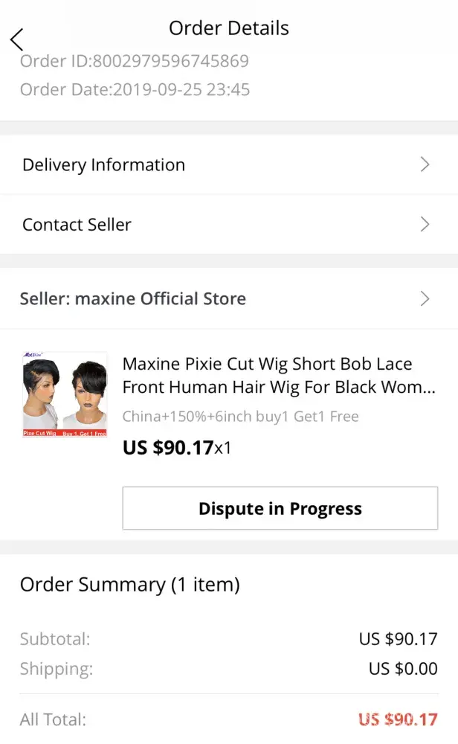Open the Maxine Pixie Cut Wig title
Image resolution: width=458 pixels, height=744 pixels.
tap(278, 376)
